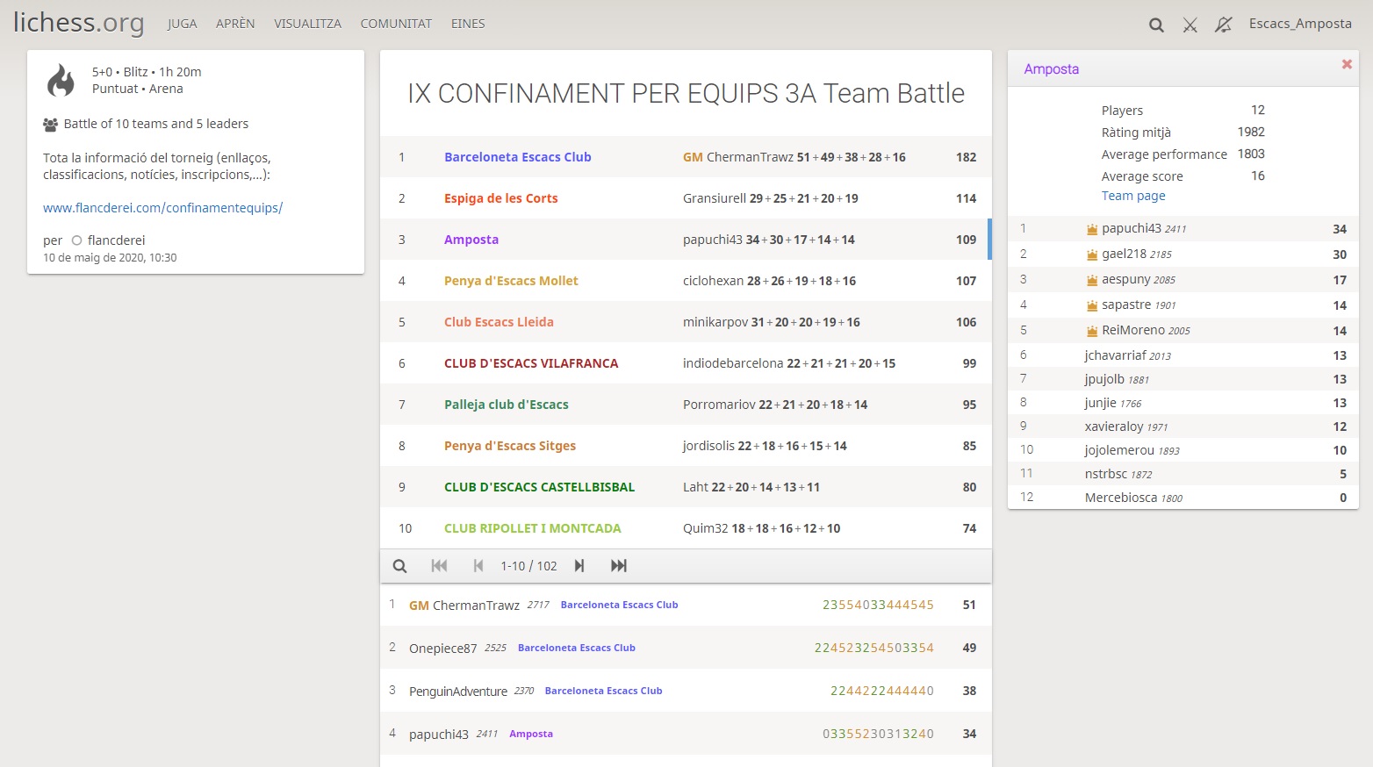The width and height of the screenshot is (1373, 767).
Task: Click the tournament title heading
Action: coord(686,93)
